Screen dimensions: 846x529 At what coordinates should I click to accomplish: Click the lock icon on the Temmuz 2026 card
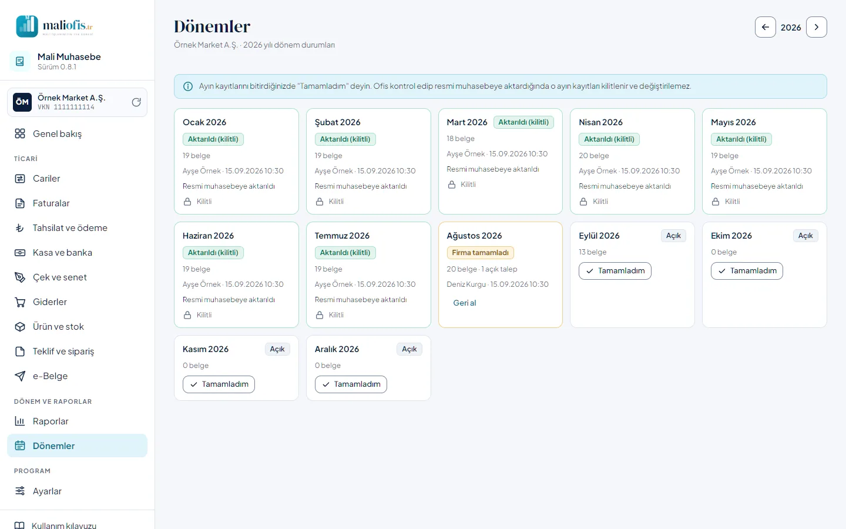click(320, 315)
